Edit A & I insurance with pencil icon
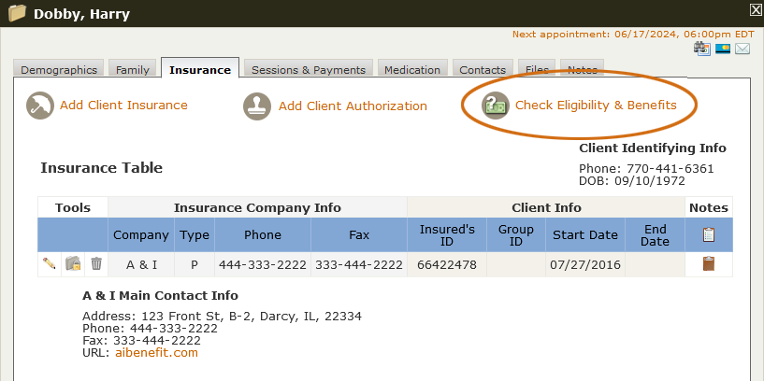Viewport: 764px width, 381px height. pyautogui.click(x=49, y=263)
